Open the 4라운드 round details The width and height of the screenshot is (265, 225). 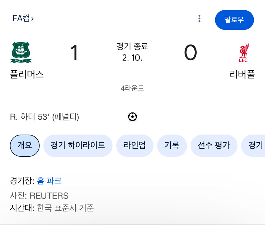point(132,88)
